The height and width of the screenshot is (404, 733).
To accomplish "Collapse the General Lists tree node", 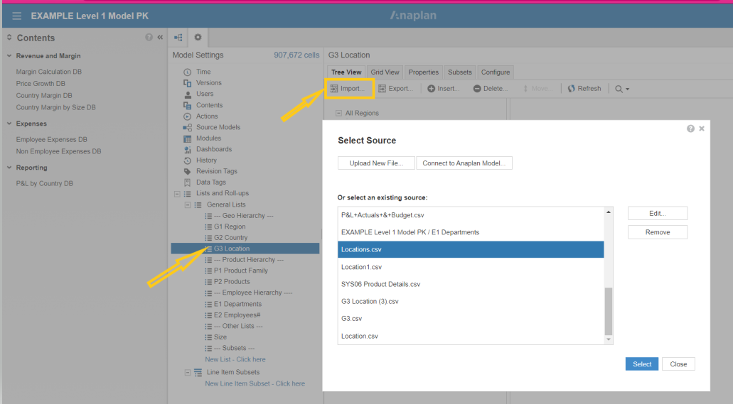I will [188, 204].
